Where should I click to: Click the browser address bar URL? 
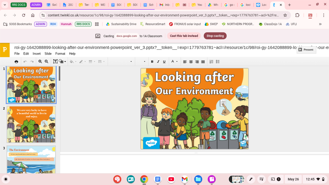pyautogui.click(x=163, y=15)
